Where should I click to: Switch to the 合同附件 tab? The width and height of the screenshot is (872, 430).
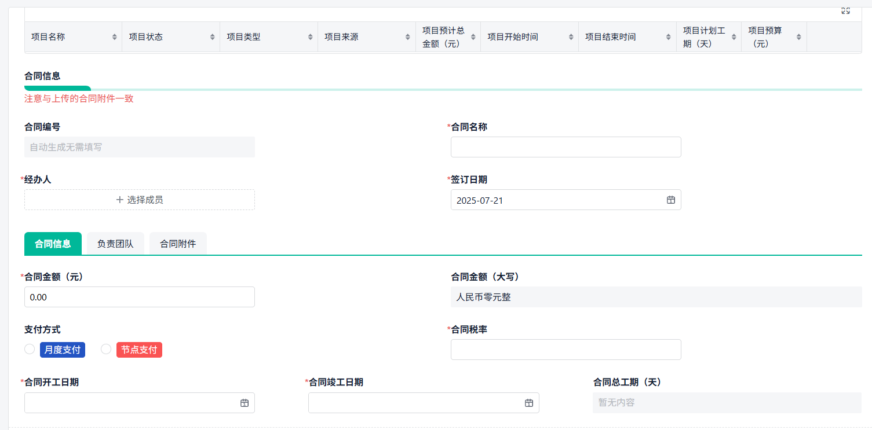(178, 243)
